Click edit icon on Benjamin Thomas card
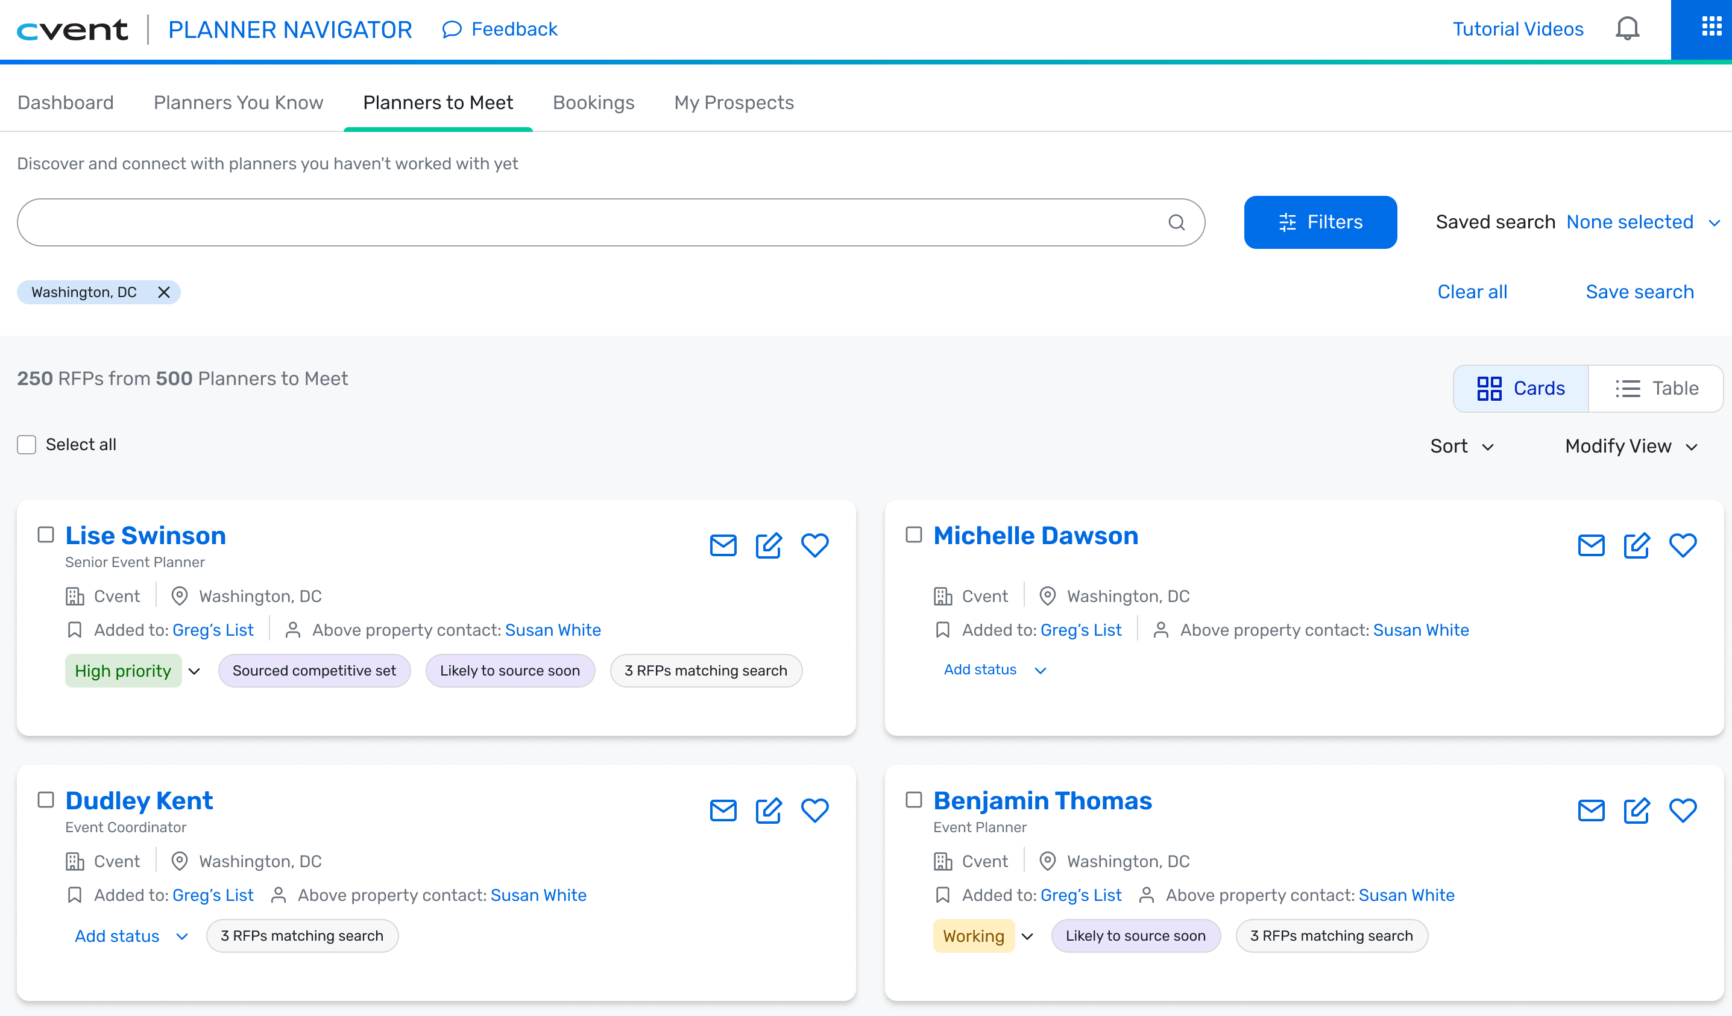Image resolution: width=1732 pixels, height=1016 pixels. [x=1637, y=811]
